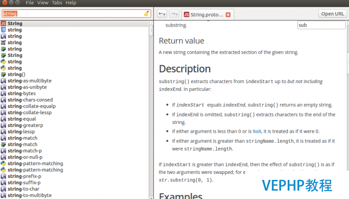Focus the search field containing 'string'

click(x=76, y=14)
